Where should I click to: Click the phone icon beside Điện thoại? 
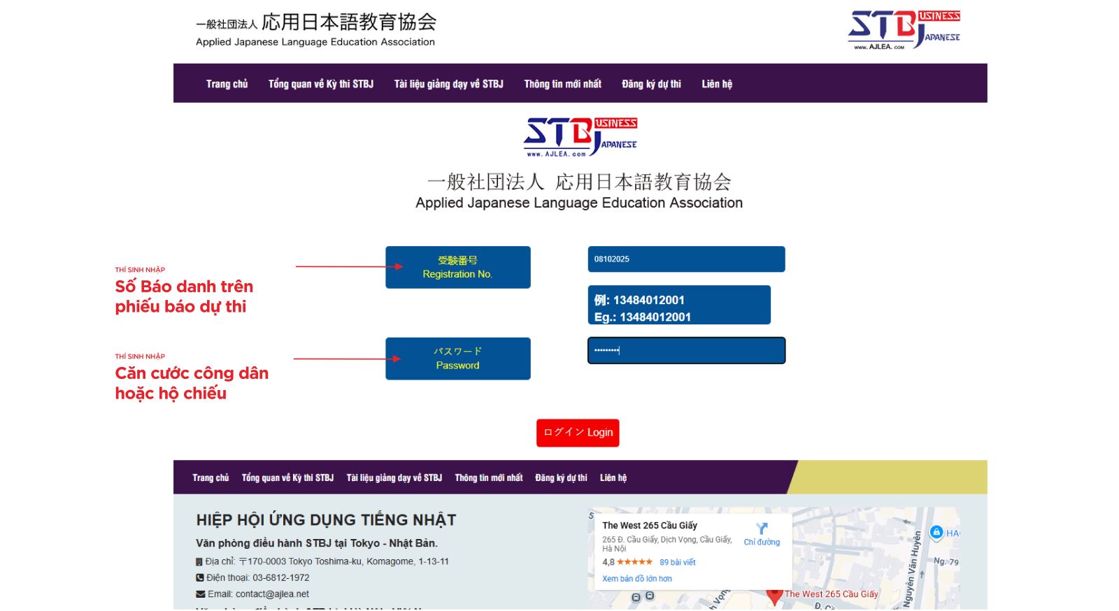click(200, 578)
